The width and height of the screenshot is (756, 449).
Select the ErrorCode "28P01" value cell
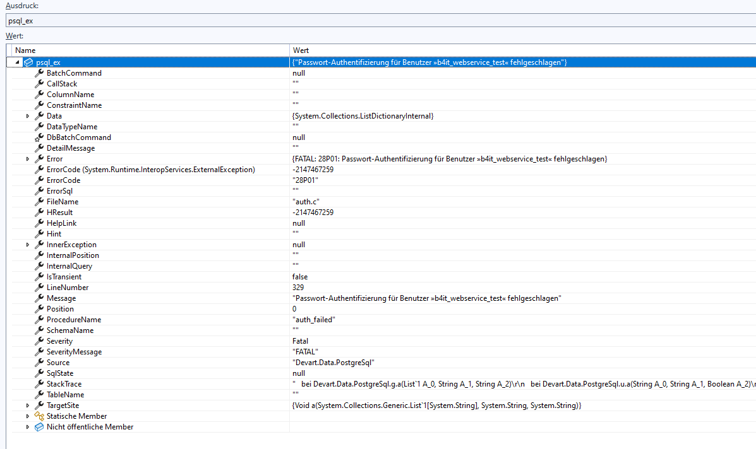[305, 180]
